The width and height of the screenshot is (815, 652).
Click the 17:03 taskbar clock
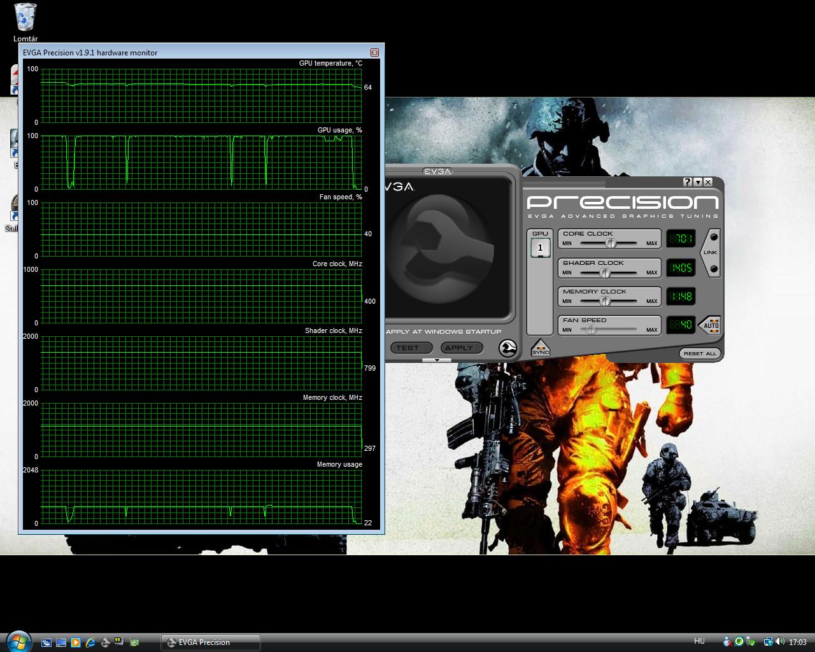[x=797, y=642]
